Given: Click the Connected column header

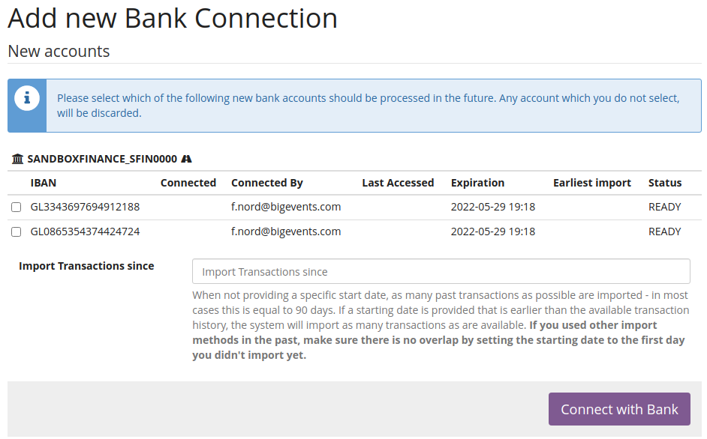Looking at the screenshot, I should click(188, 183).
